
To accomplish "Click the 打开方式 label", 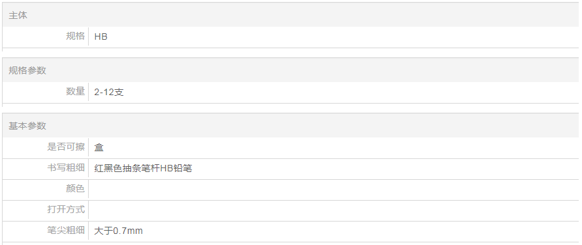I will coord(66,209).
